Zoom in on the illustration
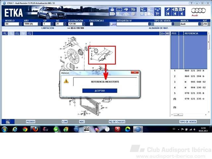The width and height of the screenshot is (212, 159). coord(5,33)
